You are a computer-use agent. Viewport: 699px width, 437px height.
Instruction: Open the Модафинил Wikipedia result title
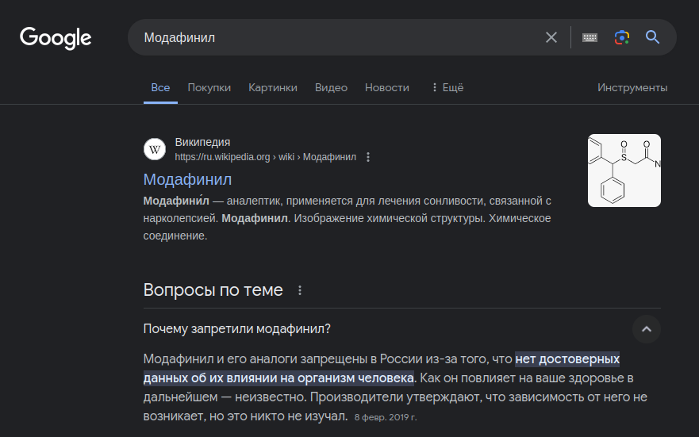187,179
